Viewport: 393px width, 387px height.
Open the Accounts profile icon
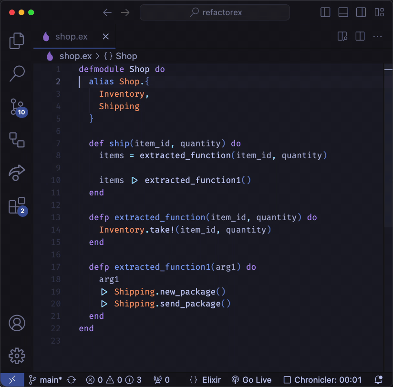pos(17,323)
